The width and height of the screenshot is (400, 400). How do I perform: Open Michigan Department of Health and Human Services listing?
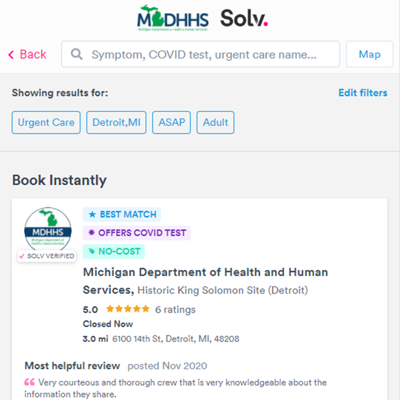[205, 281]
